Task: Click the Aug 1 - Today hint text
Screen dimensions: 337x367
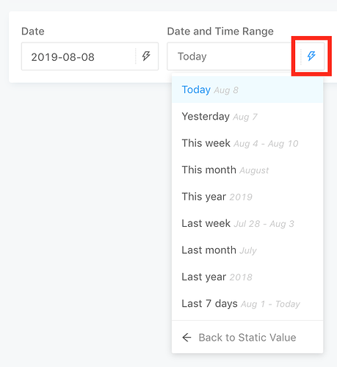Action: (x=270, y=304)
